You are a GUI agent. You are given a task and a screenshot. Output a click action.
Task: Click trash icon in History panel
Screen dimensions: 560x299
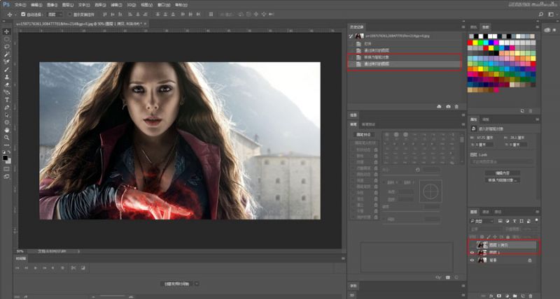pos(456,106)
